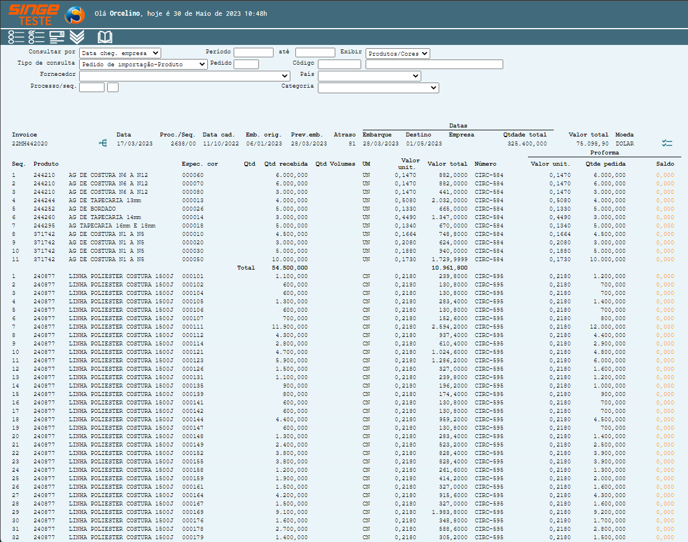Screen dimensions: 688x542
Task: Open the Consultar por dropdown
Action: pyautogui.click(x=120, y=53)
